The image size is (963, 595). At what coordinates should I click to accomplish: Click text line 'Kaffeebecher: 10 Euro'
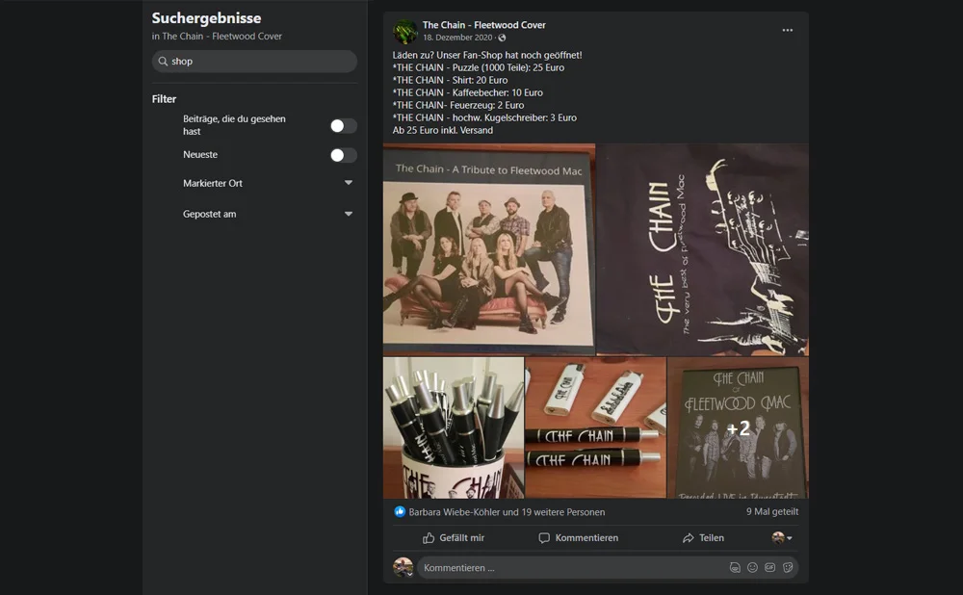tap(498, 92)
